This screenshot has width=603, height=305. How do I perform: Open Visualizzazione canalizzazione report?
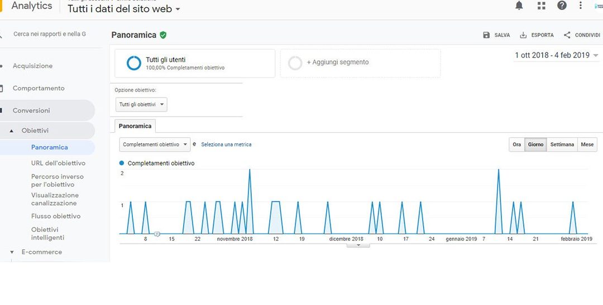55,200
